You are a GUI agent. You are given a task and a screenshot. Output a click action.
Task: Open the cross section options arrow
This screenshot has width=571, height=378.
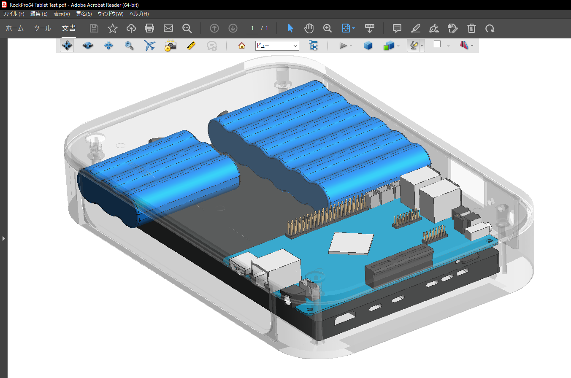472,46
